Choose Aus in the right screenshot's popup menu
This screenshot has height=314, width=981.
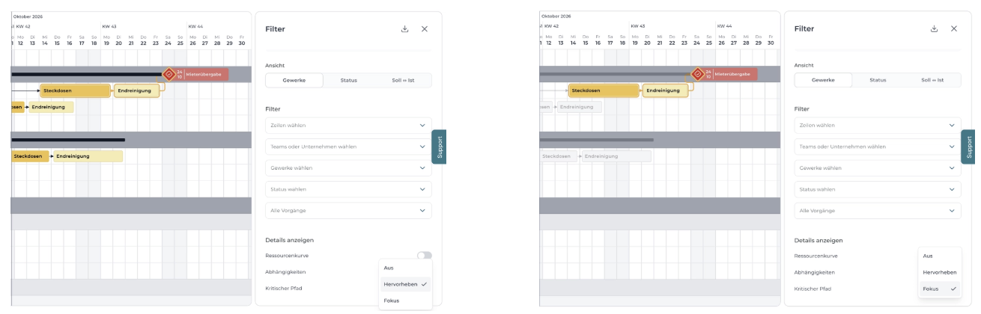(x=940, y=256)
